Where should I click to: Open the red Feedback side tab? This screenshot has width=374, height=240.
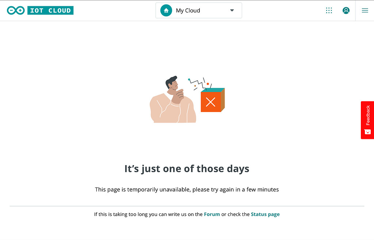[367, 120]
